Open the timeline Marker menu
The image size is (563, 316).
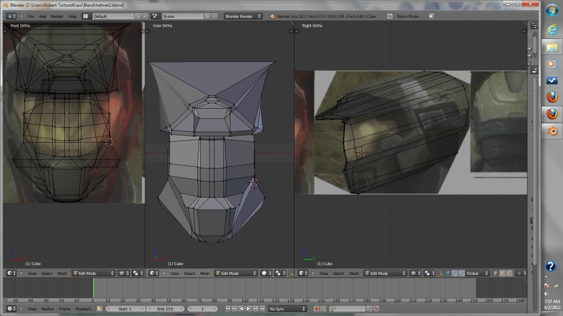[47, 309]
